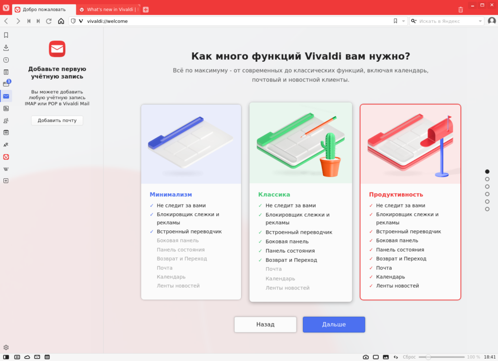Choose the Классика feature card
Screen dimensions: 498x361
click(x=301, y=202)
